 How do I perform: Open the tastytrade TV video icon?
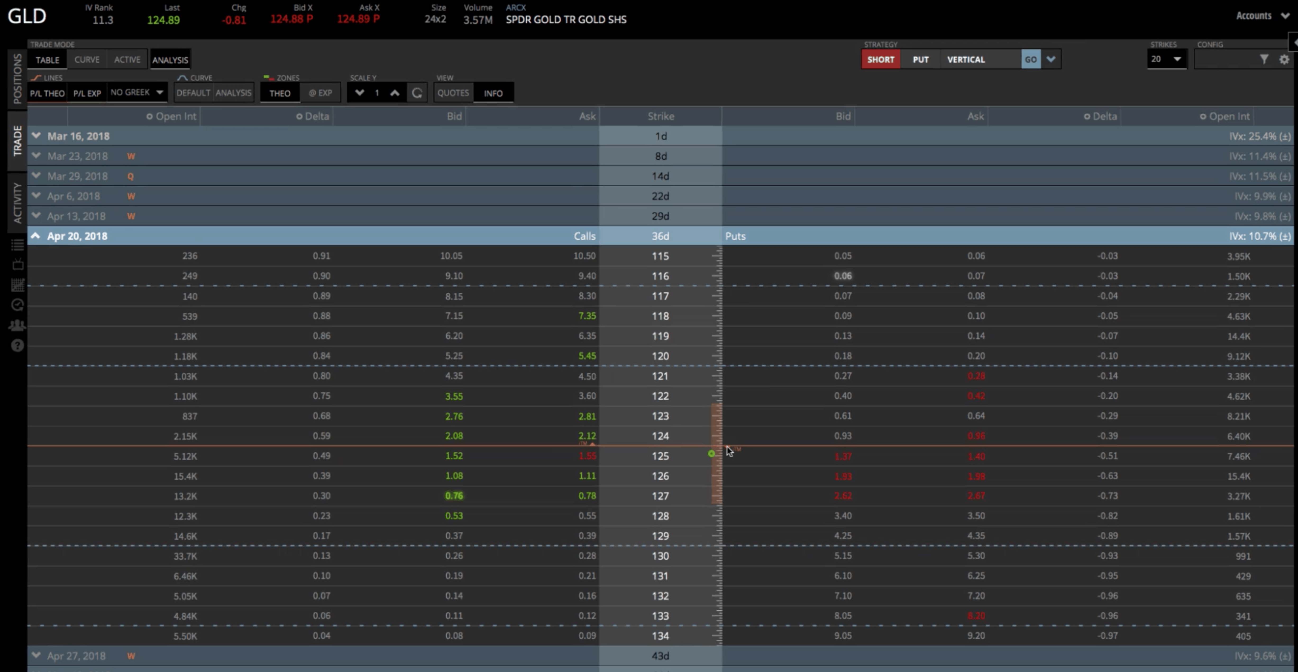point(18,264)
